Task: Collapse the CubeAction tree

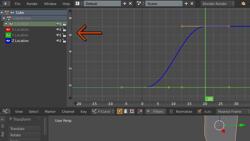Action: pyautogui.click(x=4, y=18)
